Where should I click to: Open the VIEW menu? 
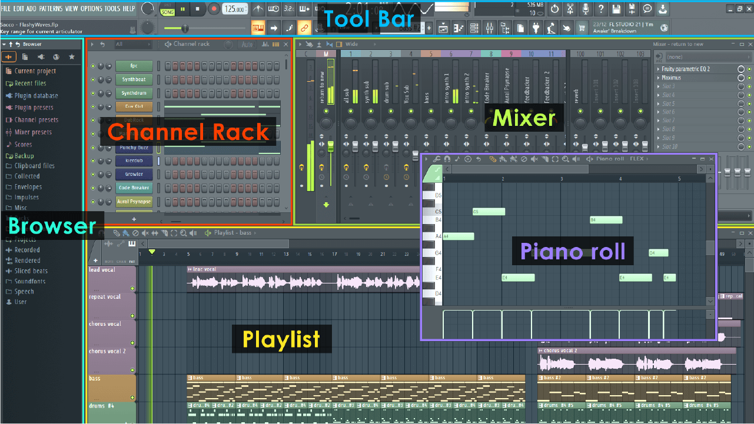(x=71, y=9)
